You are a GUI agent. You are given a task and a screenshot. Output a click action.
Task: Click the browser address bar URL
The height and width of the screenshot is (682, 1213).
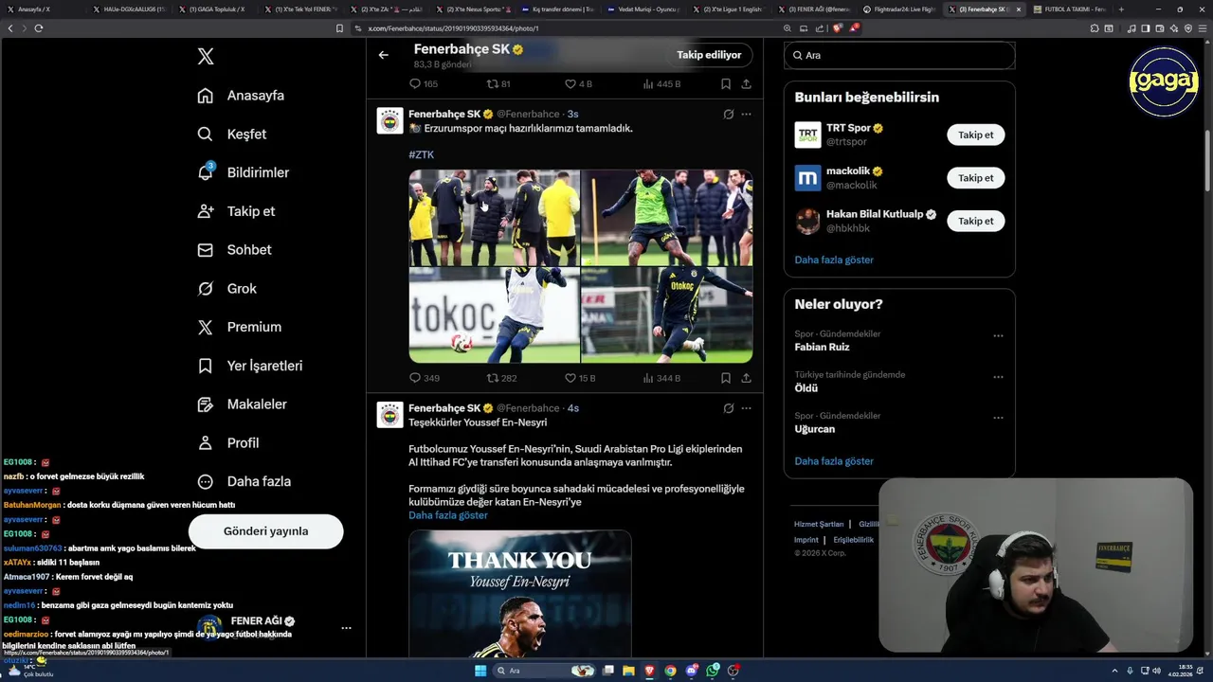pyautogui.click(x=453, y=28)
